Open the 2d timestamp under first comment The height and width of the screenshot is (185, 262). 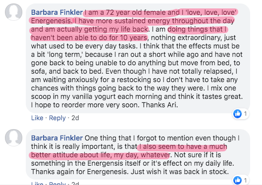click(x=75, y=118)
